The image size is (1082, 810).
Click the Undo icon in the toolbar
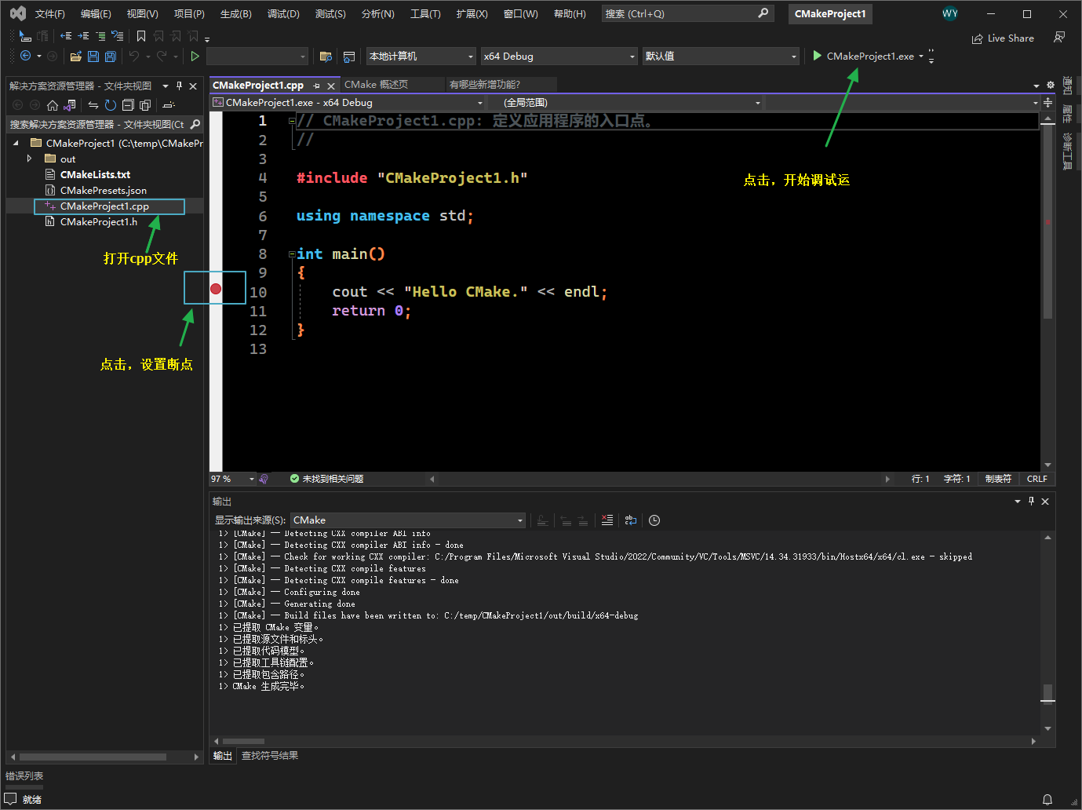(x=135, y=56)
